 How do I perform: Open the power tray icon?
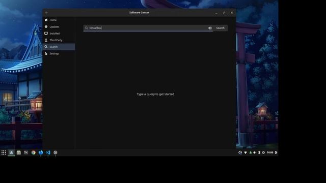click(263, 152)
